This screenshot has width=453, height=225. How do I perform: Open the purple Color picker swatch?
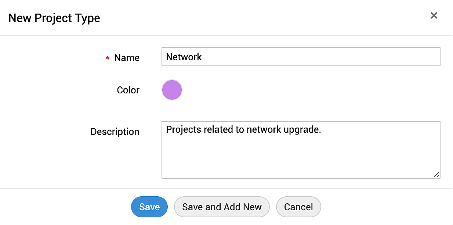[x=172, y=90]
